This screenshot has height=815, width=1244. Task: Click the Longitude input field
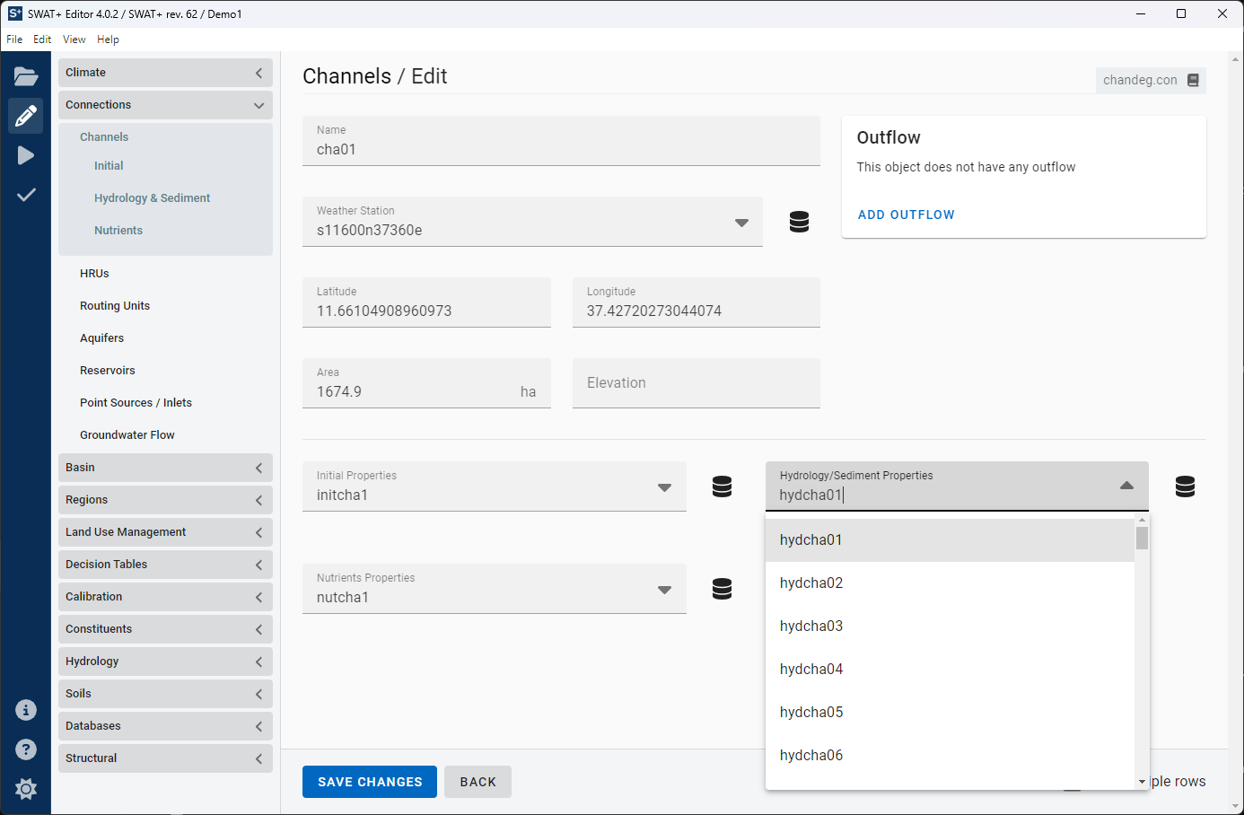[696, 302]
